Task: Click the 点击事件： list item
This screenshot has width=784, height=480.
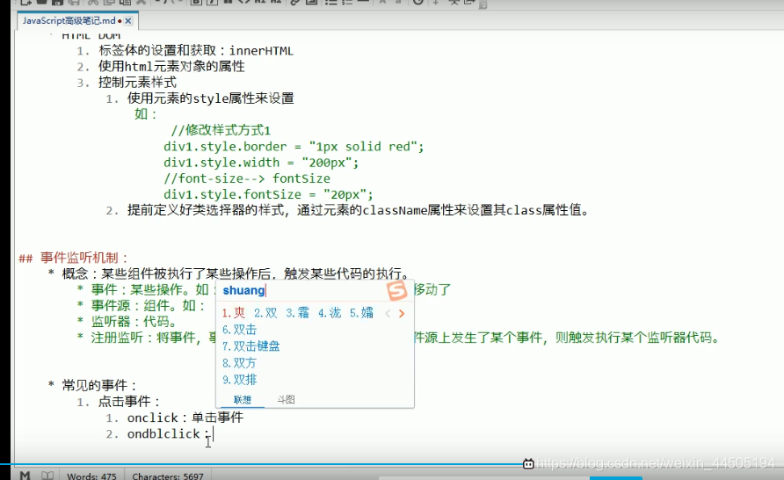Action: [x=129, y=402]
